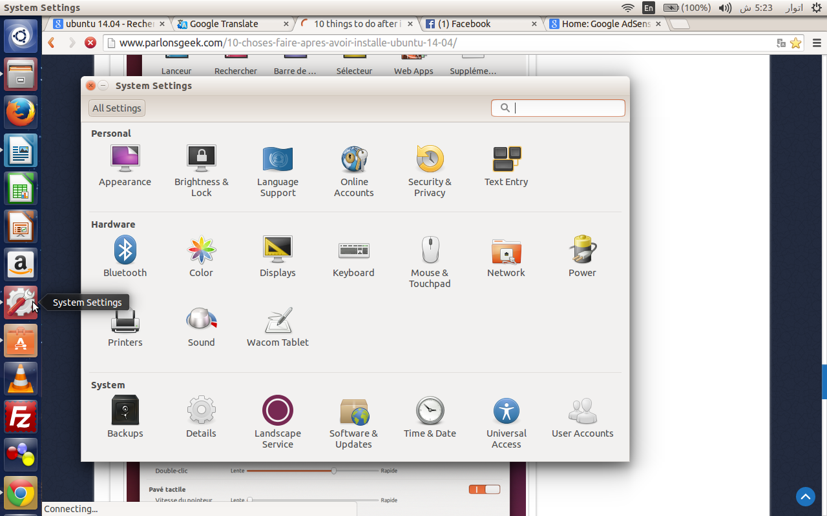Image resolution: width=827 pixels, height=516 pixels.
Task: Open Network settings
Action: pyautogui.click(x=507, y=257)
